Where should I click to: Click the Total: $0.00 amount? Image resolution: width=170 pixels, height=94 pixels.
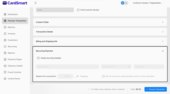(136, 89)
